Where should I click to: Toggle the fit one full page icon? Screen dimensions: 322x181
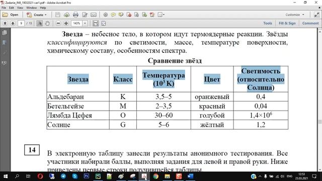pyautogui.click(x=104, y=23)
